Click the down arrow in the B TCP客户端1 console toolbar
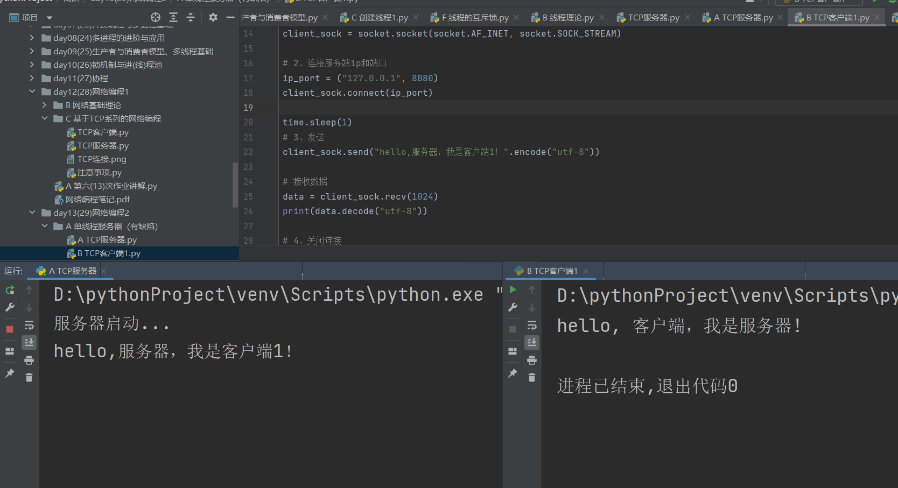This screenshot has height=488, width=898. click(532, 307)
